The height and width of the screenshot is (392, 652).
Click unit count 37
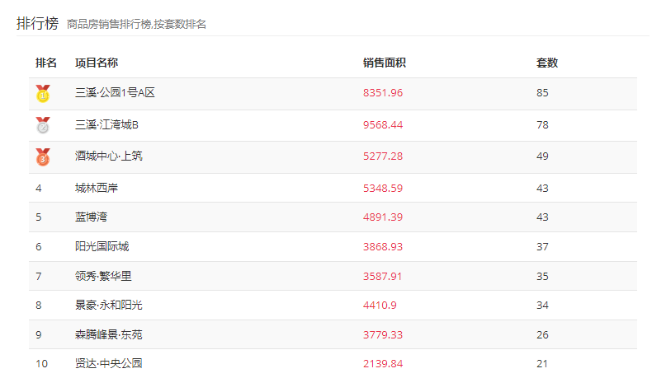tap(542, 246)
